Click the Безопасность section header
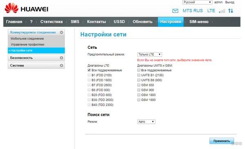This screenshot has height=149, width=245. 36,58
